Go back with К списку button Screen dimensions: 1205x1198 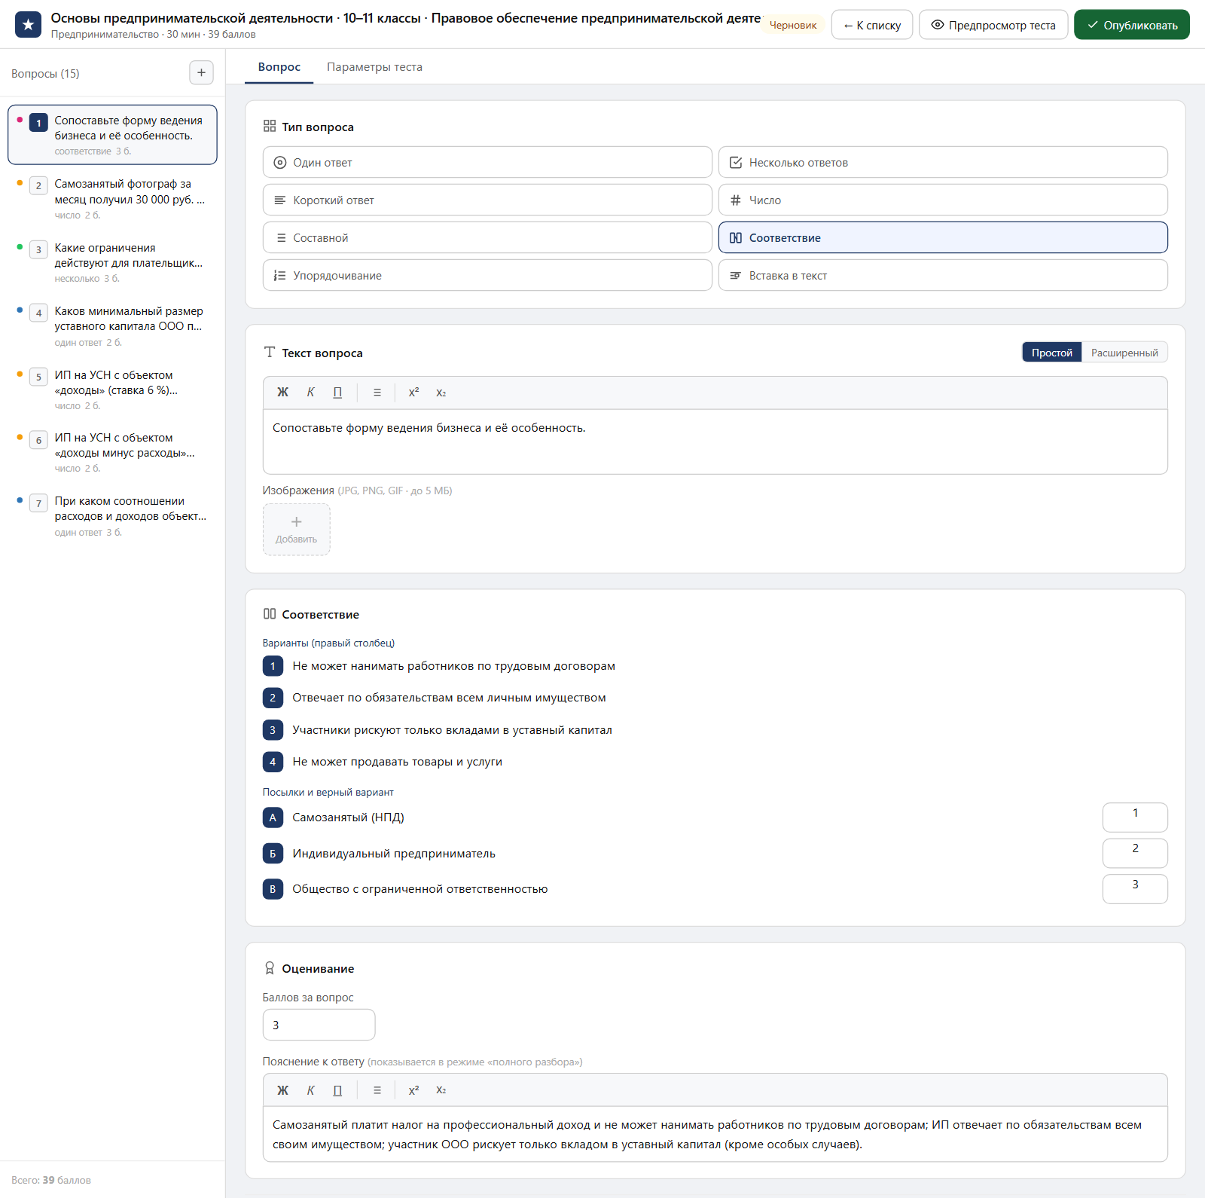tap(872, 25)
